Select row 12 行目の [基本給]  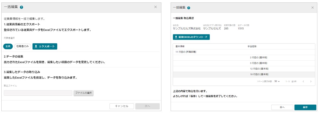[x=244, y=69]
